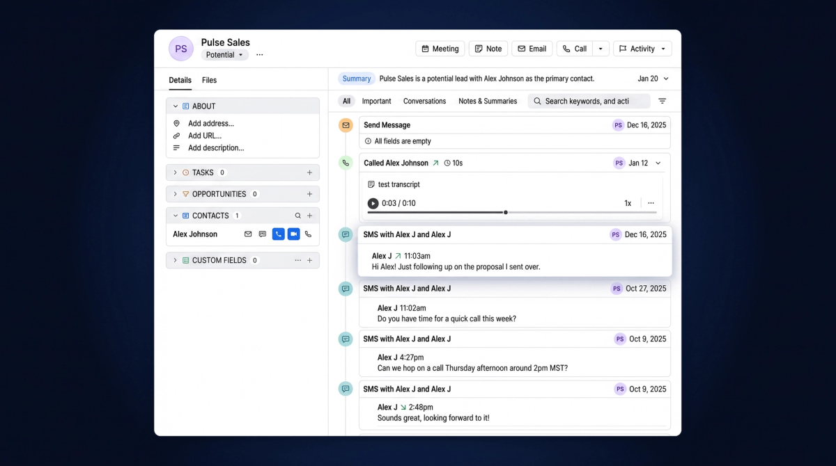This screenshot has width=836, height=466.
Task: Click the audio progress slider handle
Action: 506,212
